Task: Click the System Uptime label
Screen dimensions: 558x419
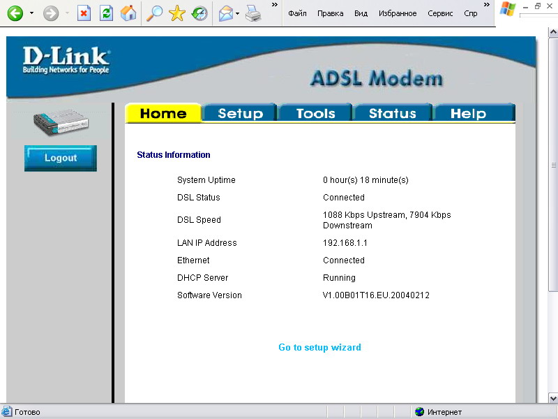Action: (206, 180)
